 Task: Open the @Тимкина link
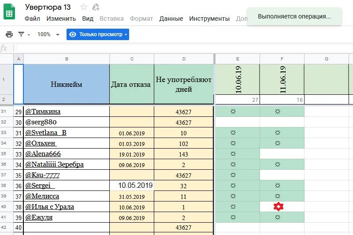43,112
